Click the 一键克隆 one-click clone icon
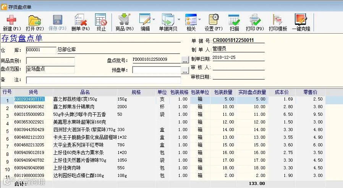Screen dimensions: 343x188 click(301, 19)
